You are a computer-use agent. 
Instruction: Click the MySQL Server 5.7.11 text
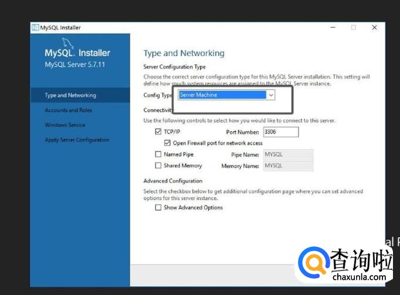75,64
